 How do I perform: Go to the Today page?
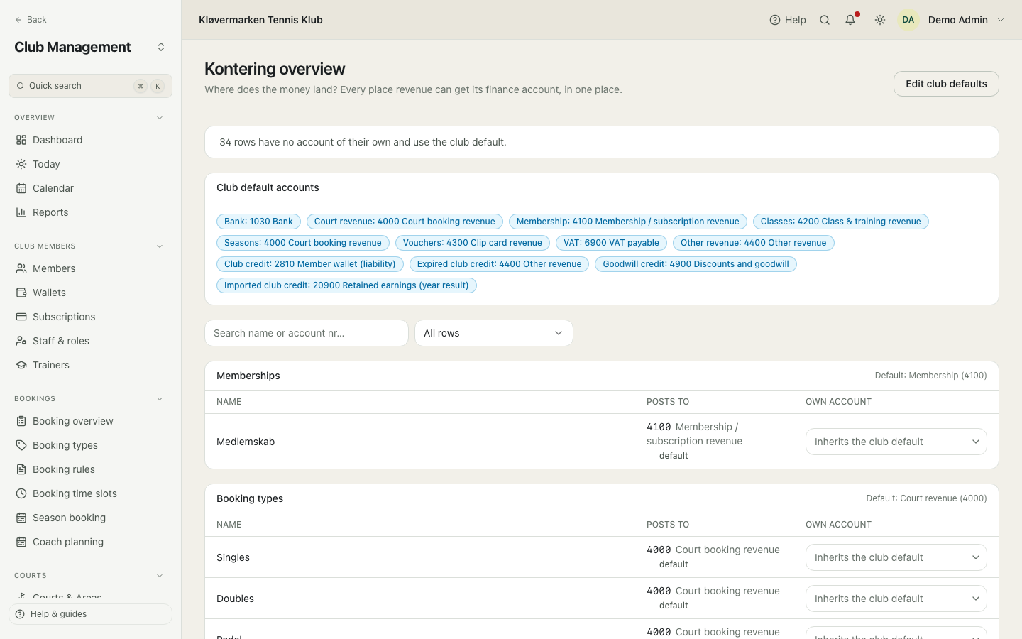click(90, 164)
